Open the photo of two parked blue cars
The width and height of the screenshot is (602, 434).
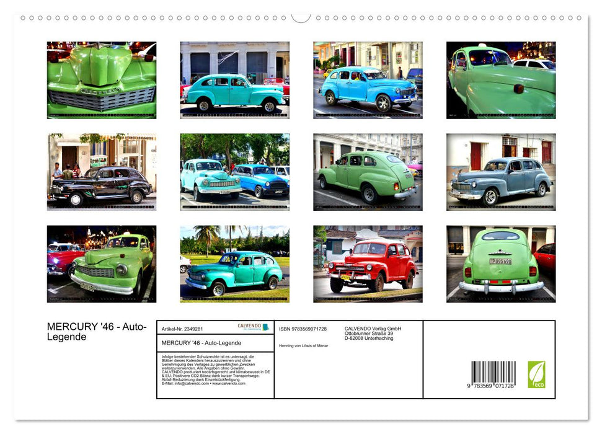[234, 172]
